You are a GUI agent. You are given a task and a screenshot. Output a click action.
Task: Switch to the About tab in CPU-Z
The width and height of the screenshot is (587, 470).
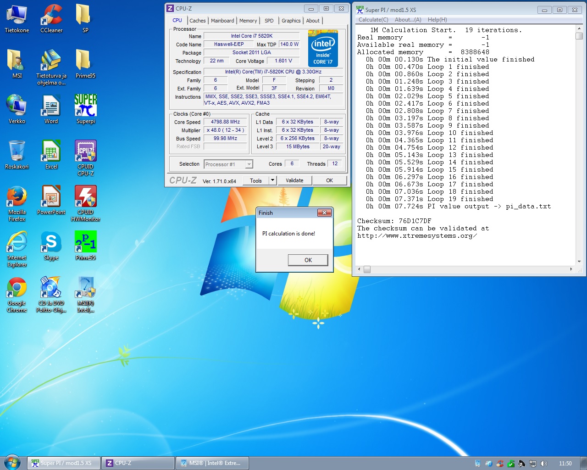coord(313,21)
